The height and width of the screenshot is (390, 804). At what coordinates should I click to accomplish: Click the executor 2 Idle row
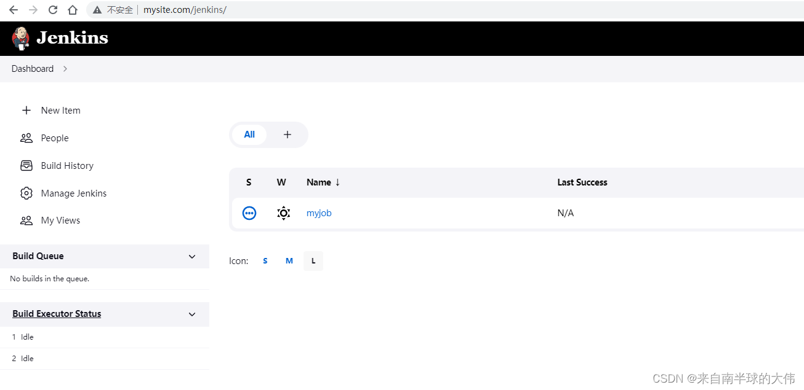click(105, 359)
